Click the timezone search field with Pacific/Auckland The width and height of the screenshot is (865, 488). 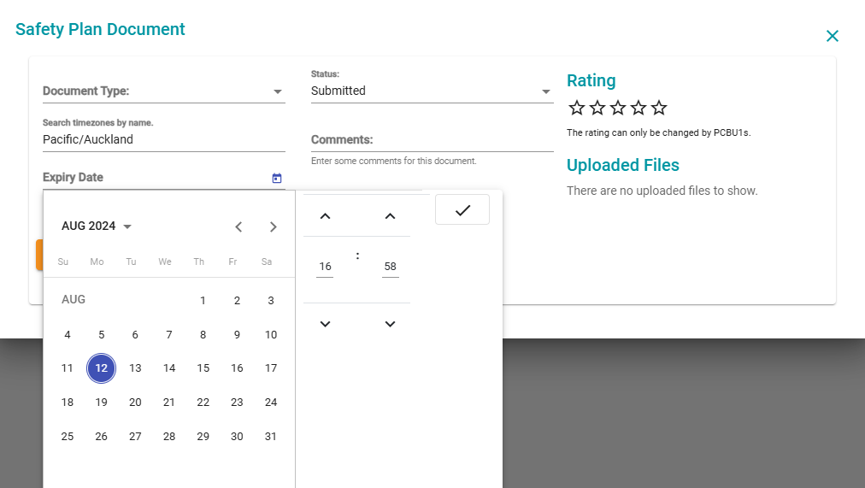163,139
